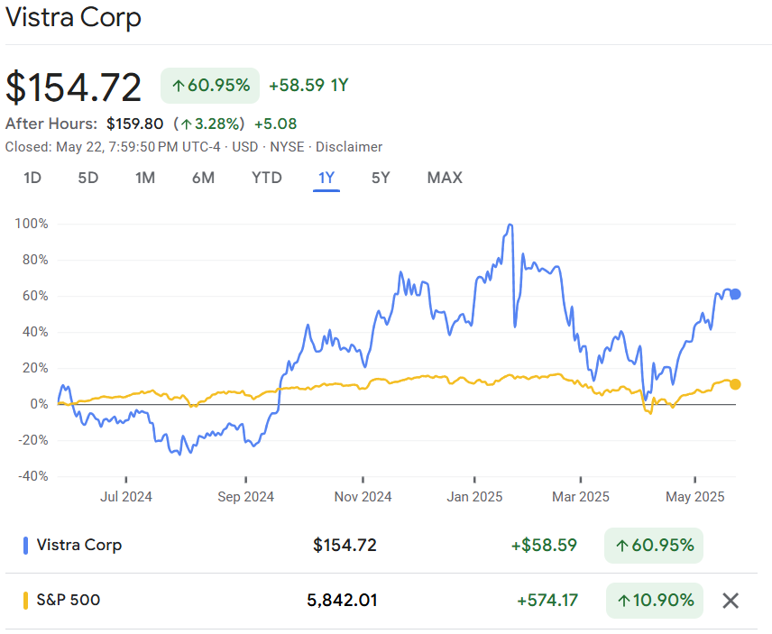Switch to the 5D time range
Image resolution: width=772 pixels, height=634 pixels.
click(87, 178)
